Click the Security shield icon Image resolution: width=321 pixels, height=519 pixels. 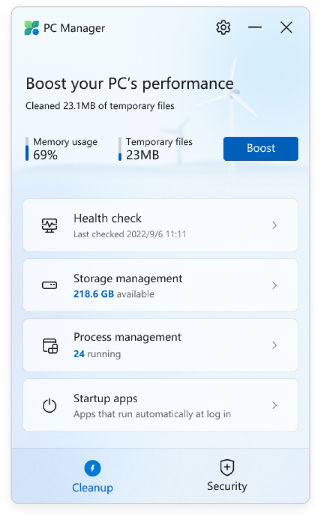[227, 468]
